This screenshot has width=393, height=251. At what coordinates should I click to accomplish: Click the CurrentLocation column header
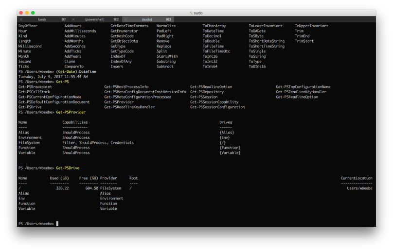[x=357, y=178]
